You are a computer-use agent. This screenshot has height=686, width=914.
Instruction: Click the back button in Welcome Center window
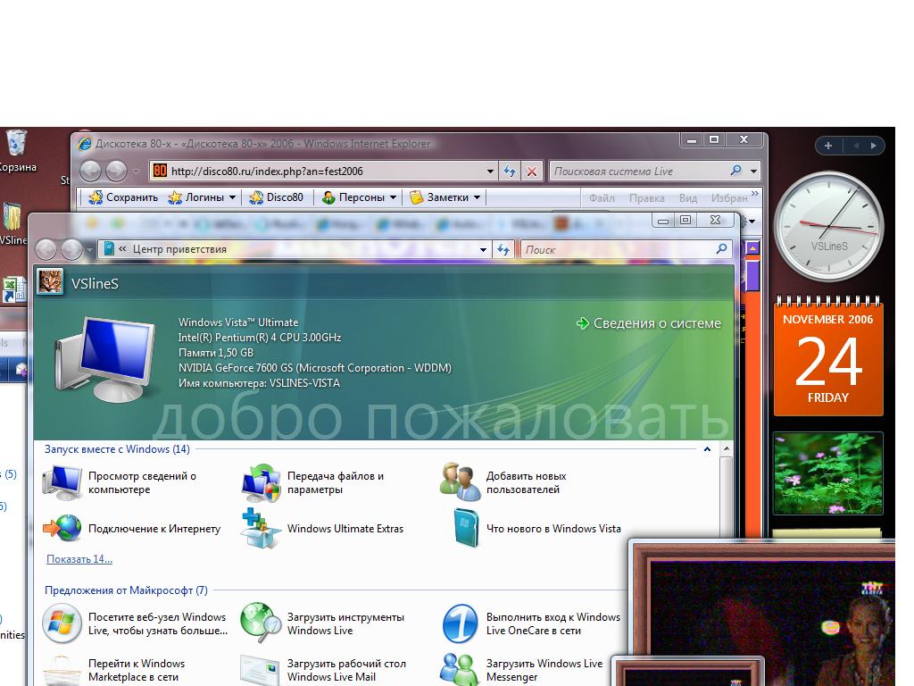(x=46, y=250)
